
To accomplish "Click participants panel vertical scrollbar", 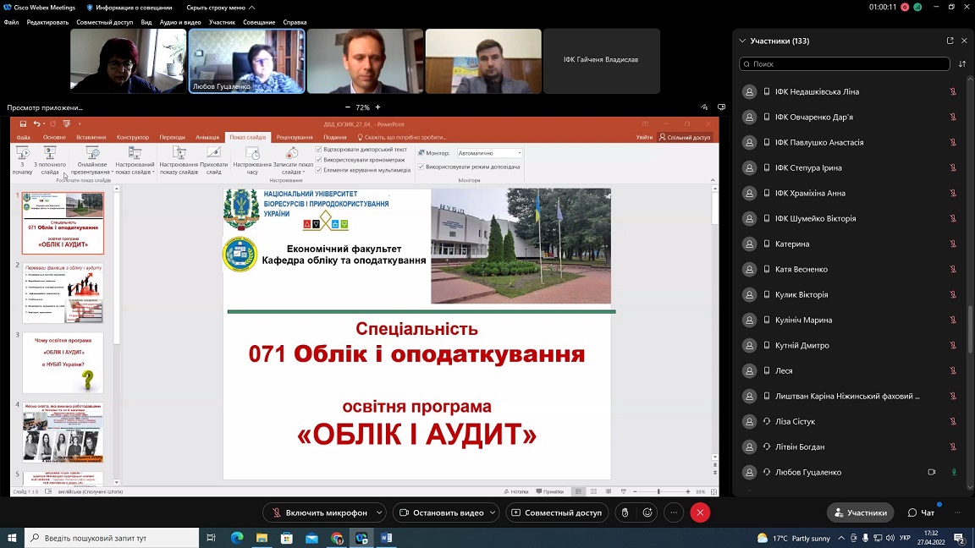I will [970, 329].
